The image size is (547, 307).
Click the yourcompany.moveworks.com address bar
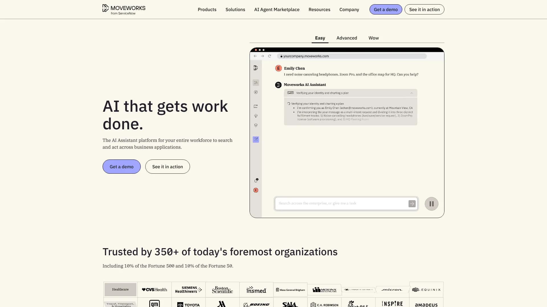352,56
